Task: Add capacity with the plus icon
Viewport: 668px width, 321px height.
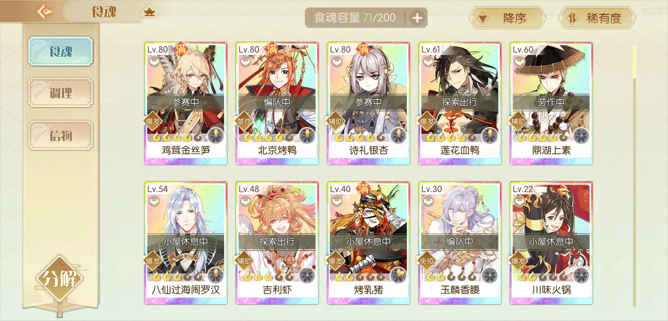Action: tap(417, 18)
